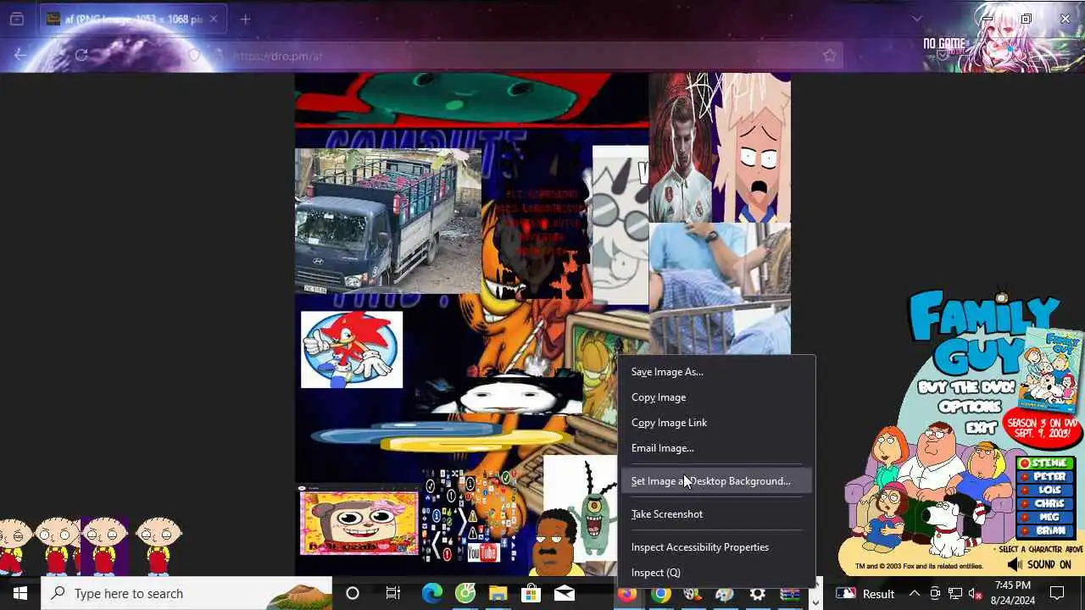Screen dimensions: 1085x610
Task: Expand the list all tabs chevron
Action: click(x=916, y=19)
